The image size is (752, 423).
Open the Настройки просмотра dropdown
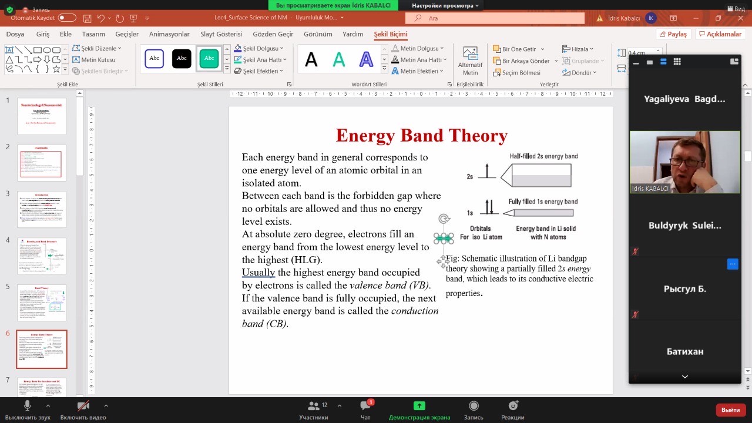click(445, 5)
